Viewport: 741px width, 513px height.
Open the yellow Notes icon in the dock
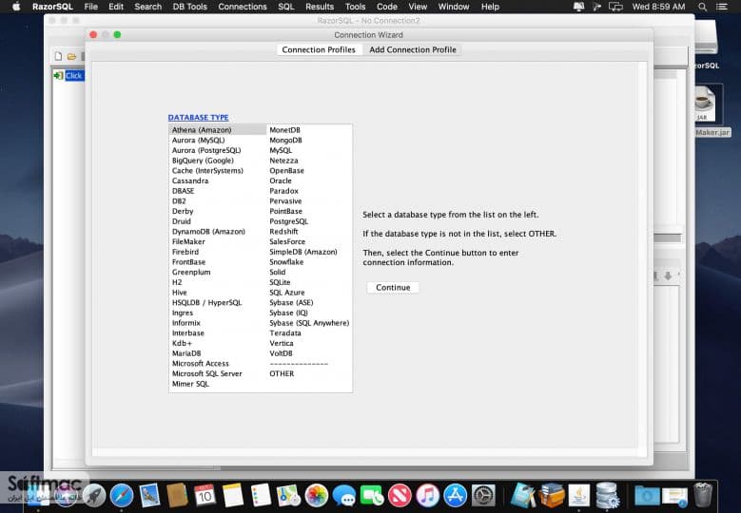(x=232, y=496)
